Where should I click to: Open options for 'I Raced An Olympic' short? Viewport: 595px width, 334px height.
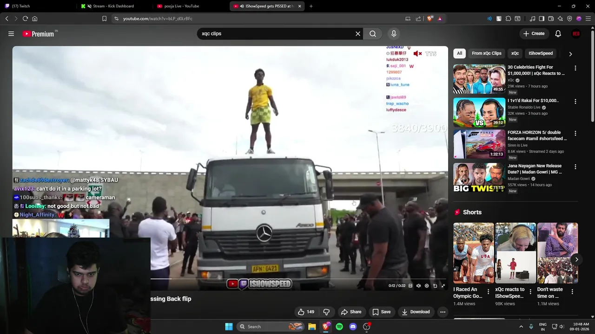[488, 292]
